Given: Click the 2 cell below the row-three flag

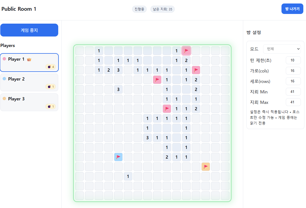Looking at the screenshot, I should pyautogui.click(x=196, y=80).
